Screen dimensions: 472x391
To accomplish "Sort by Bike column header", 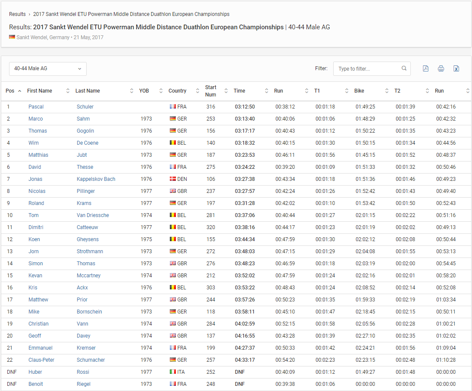I will tap(371, 91).
